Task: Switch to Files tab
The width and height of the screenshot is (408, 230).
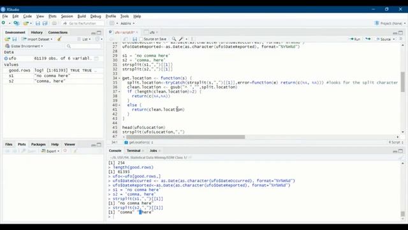Action: (8, 144)
